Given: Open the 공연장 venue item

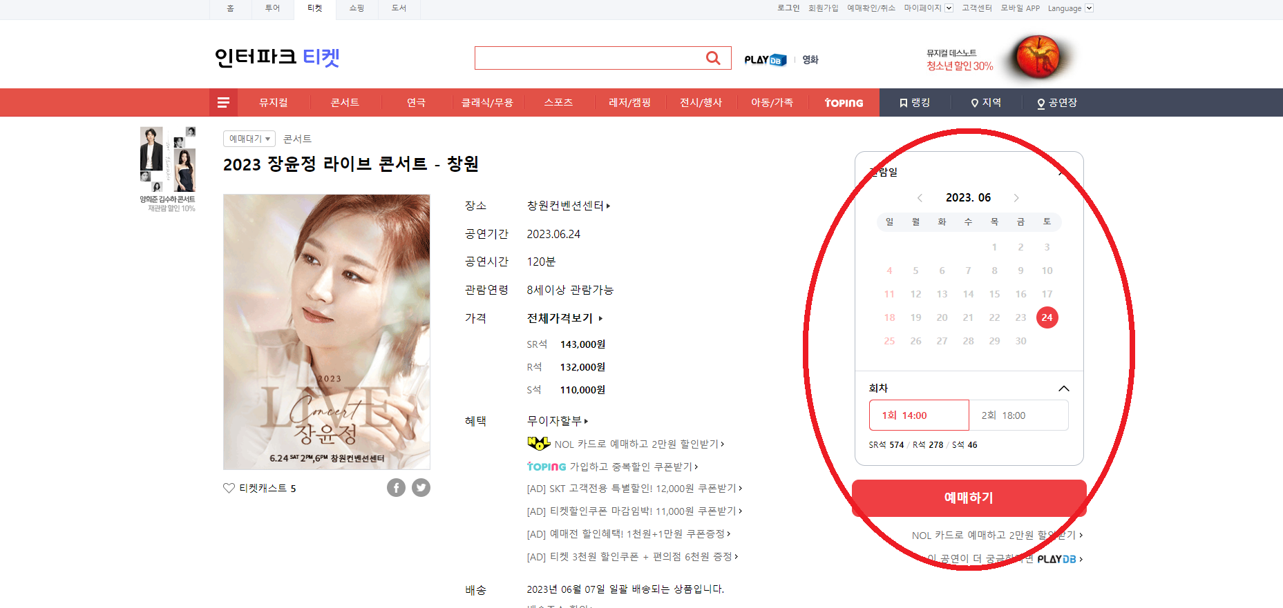Looking at the screenshot, I should coord(1057,103).
